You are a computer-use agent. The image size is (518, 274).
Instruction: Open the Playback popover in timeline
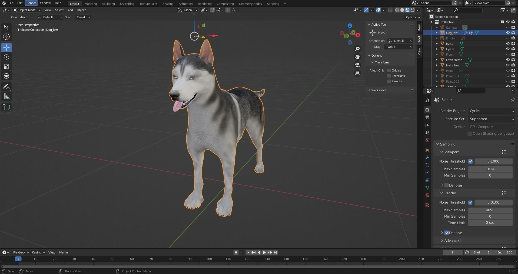(x=21, y=252)
